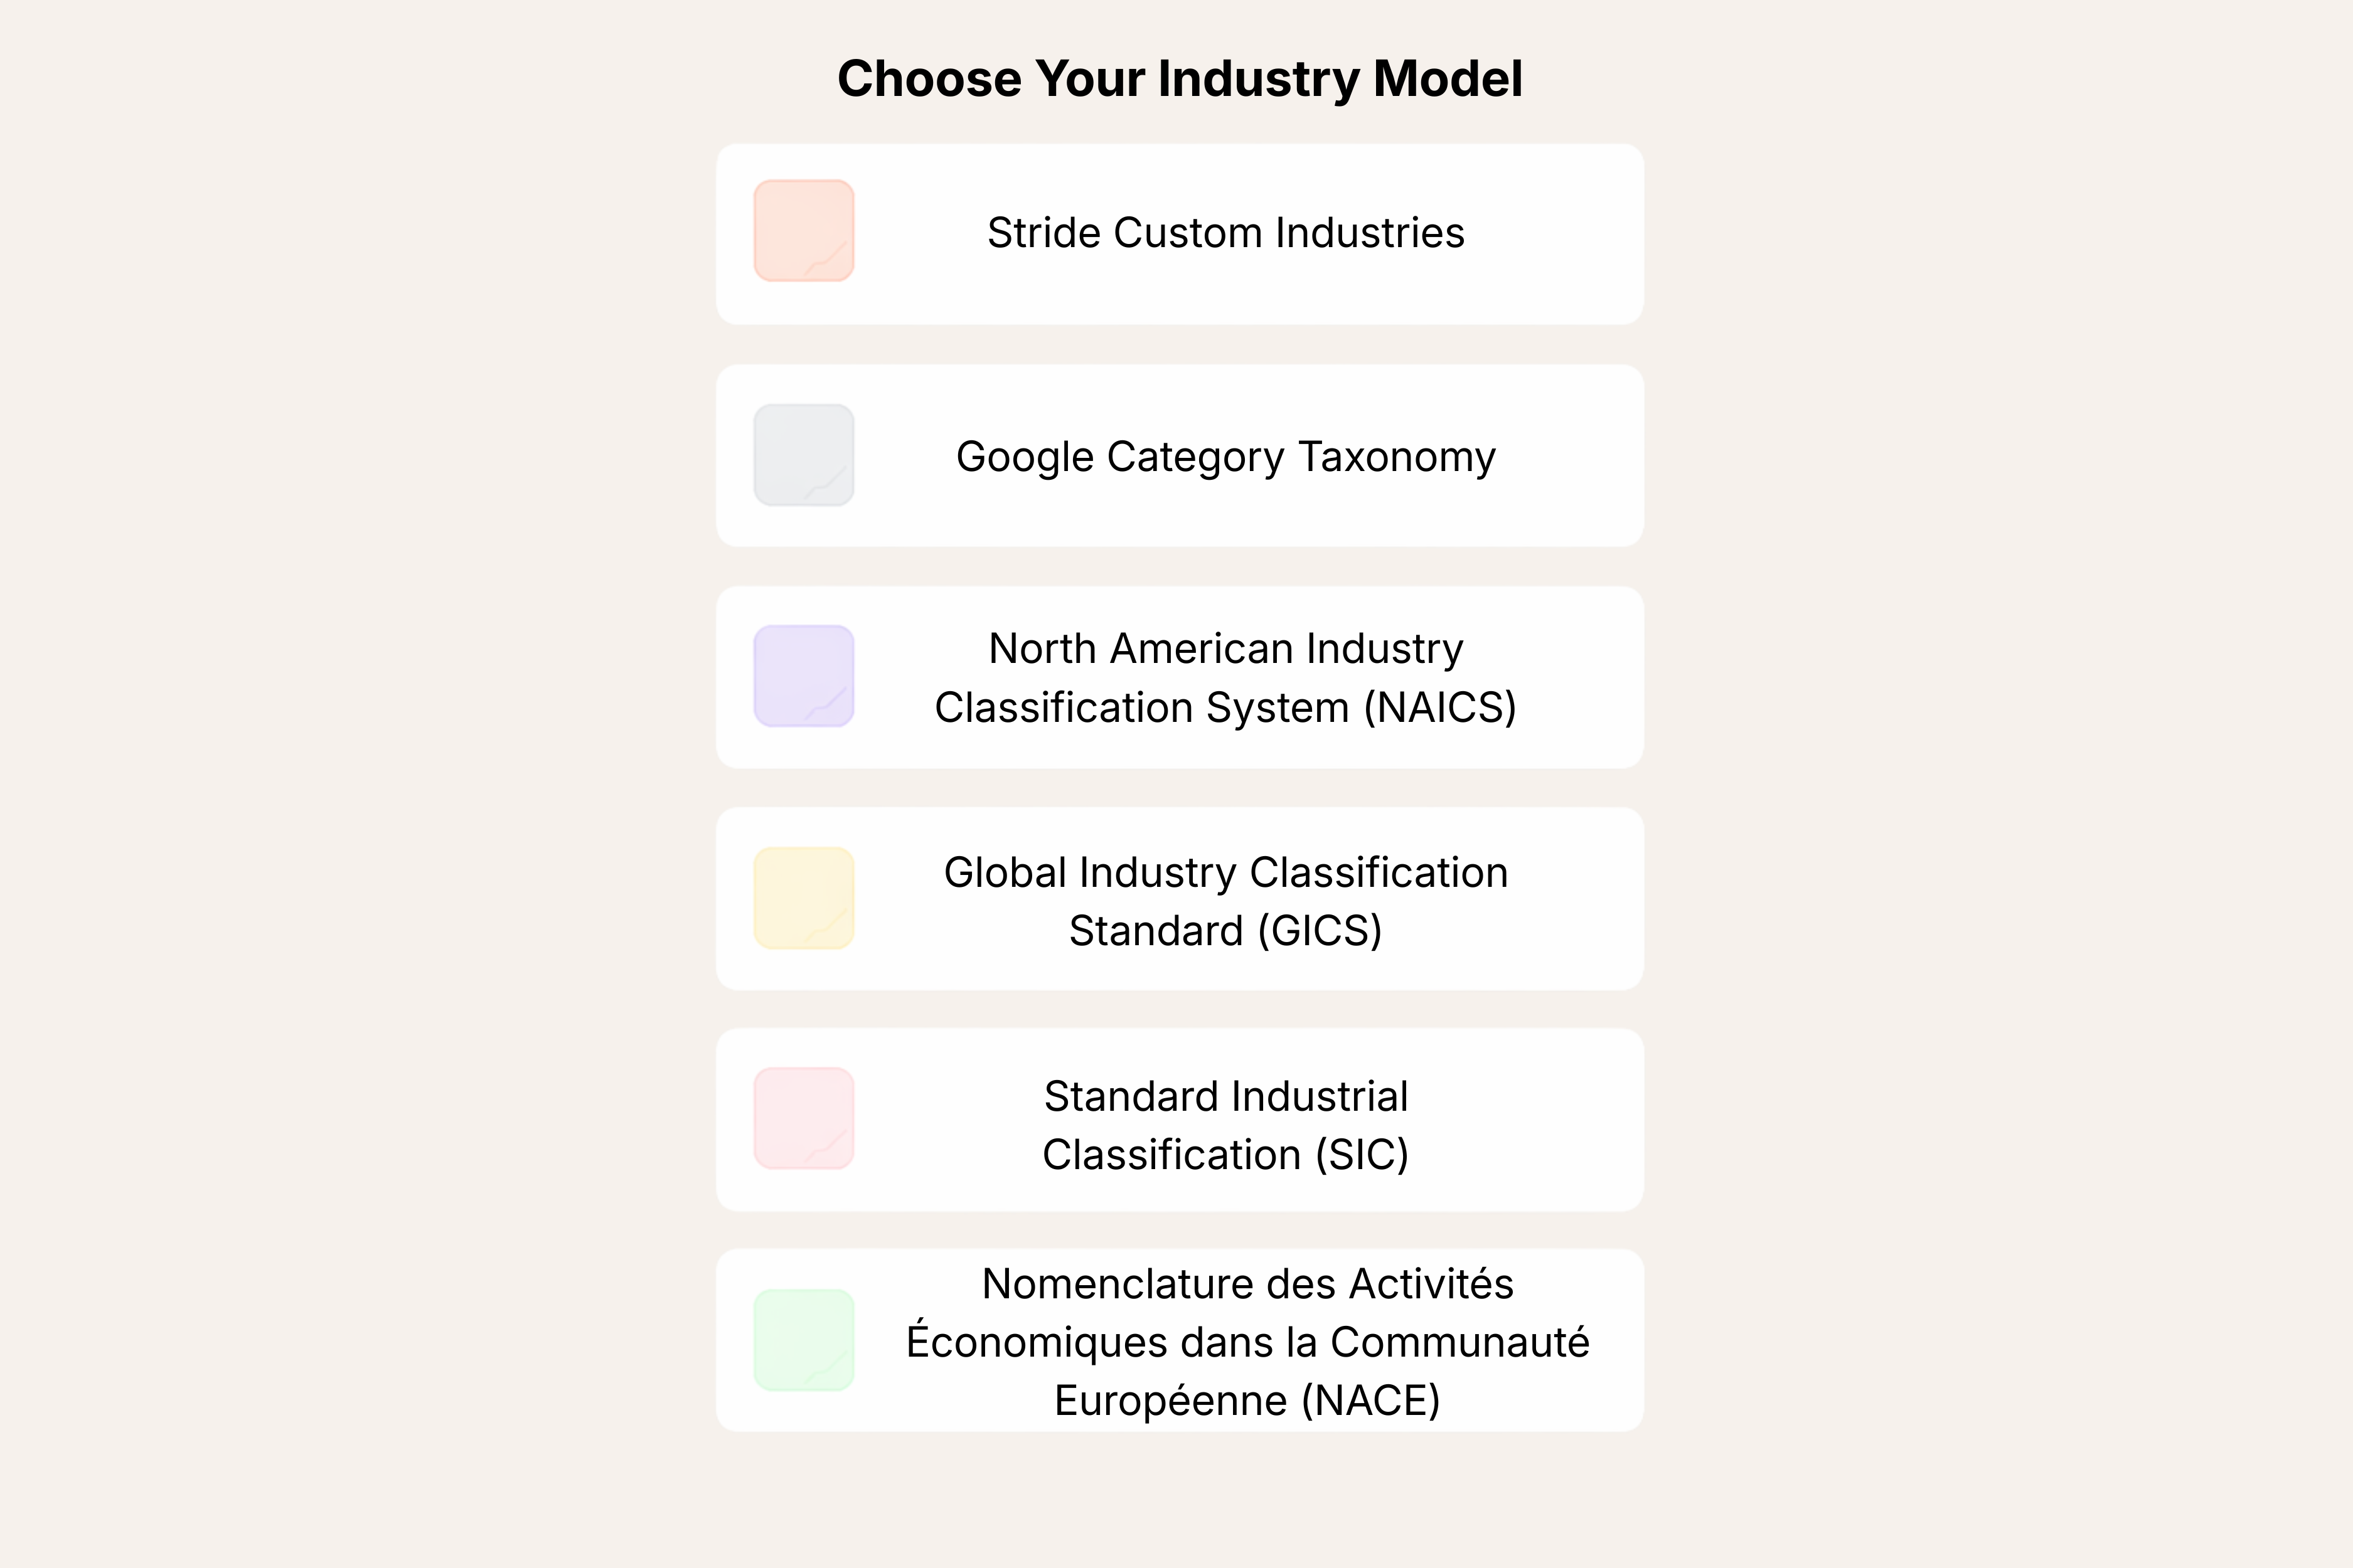This screenshot has width=2353, height=1568.
Task: Click the NACE option text label
Action: coord(1249,1341)
